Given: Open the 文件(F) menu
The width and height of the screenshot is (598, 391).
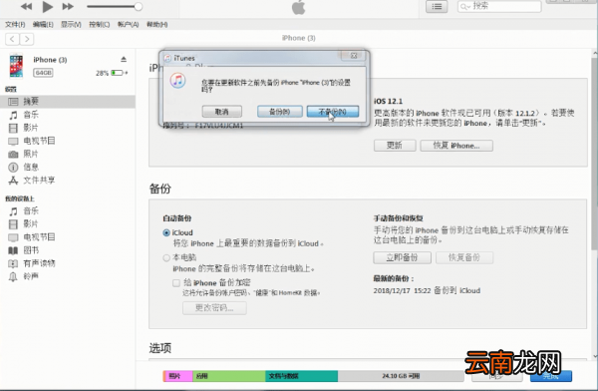Looking at the screenshot, I should tap(15, 24).
